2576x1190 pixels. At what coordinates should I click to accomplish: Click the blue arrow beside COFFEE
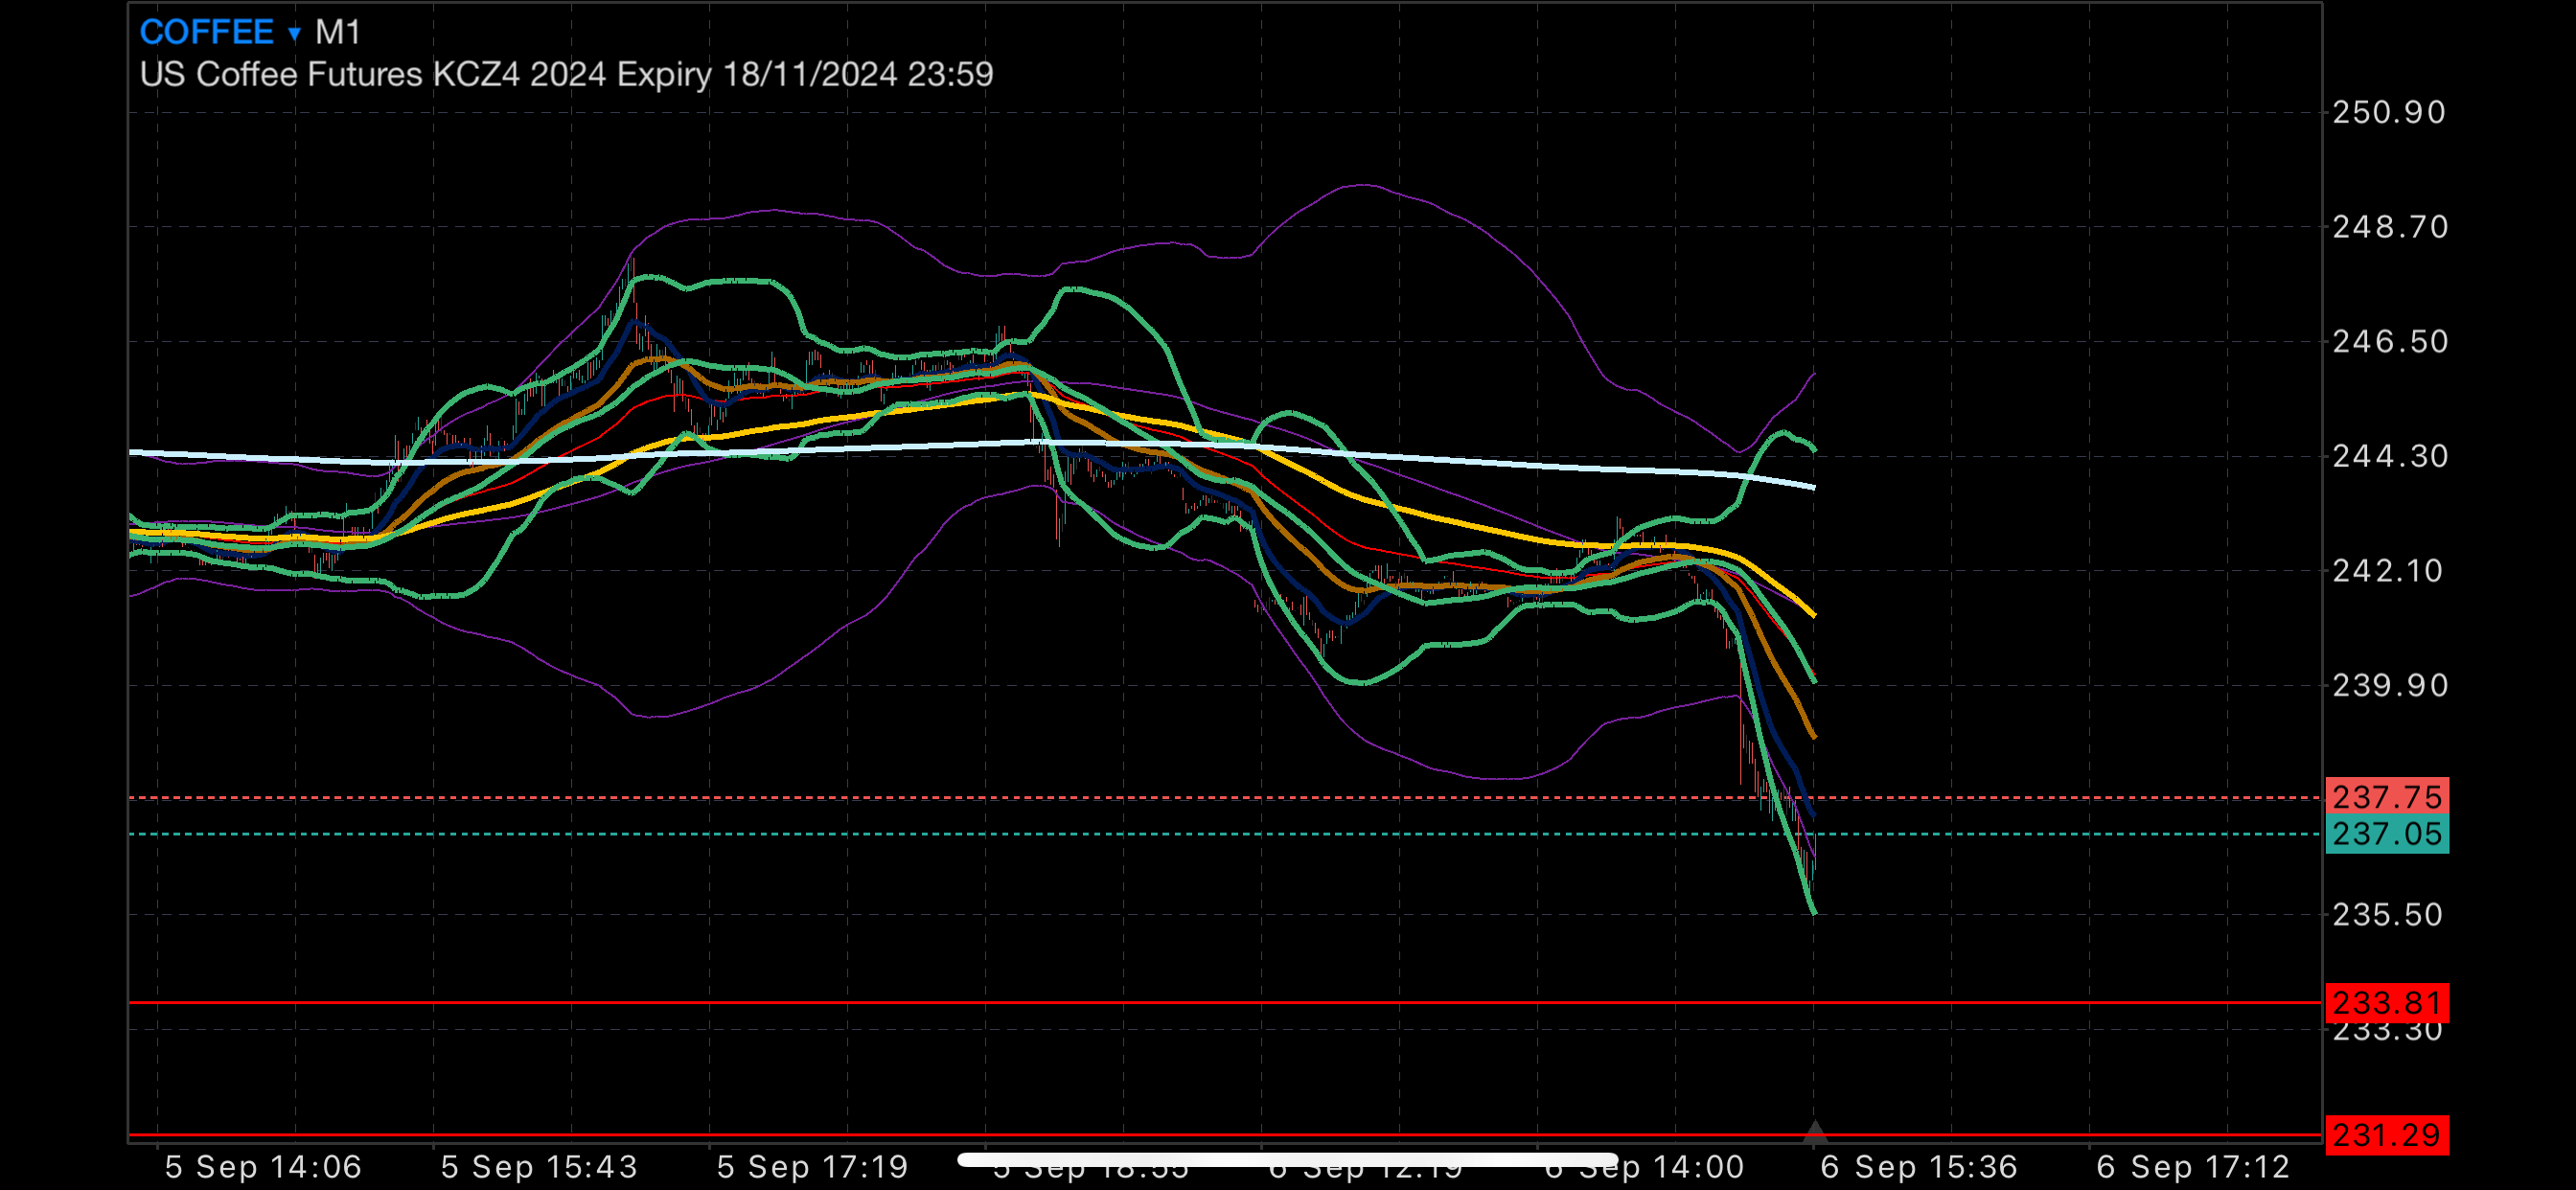coord(294,34)
